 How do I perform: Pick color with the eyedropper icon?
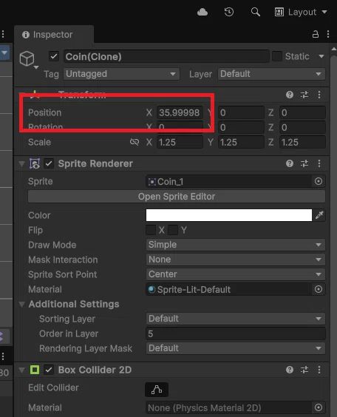[x=319, y=215]
